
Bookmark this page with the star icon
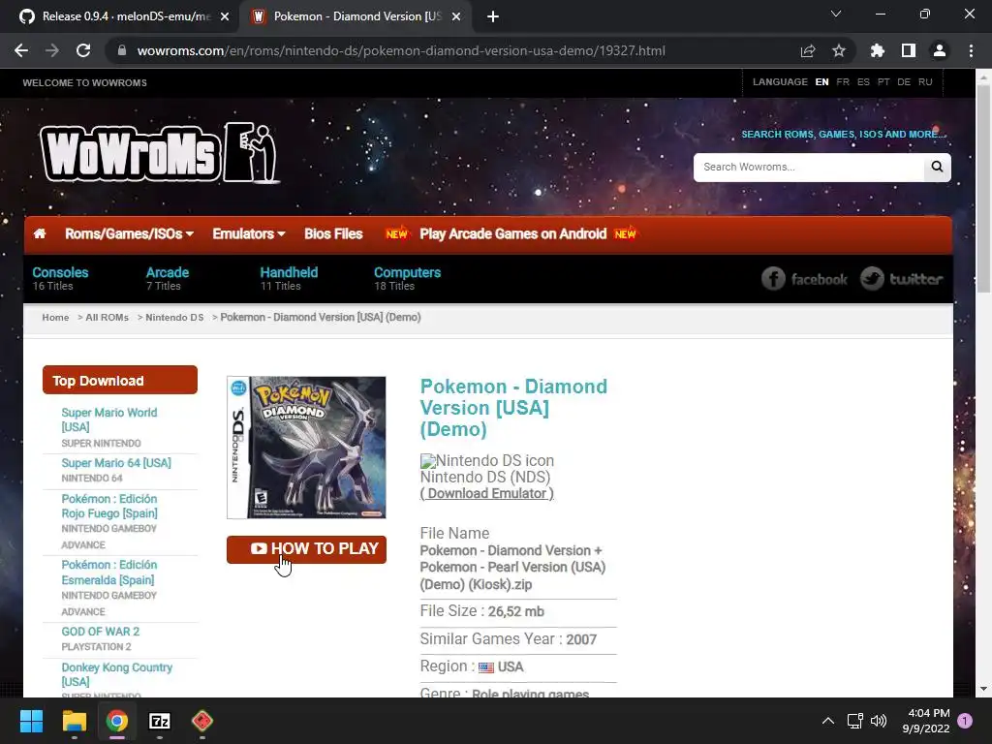coord(838,50)
